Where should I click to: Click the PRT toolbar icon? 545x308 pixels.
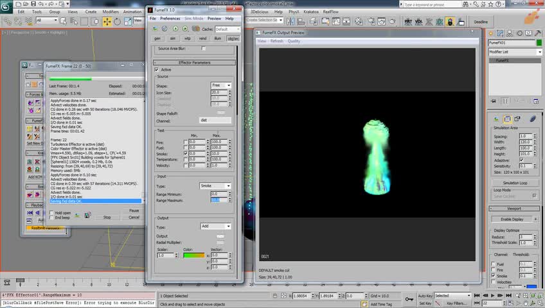[408, 22]
